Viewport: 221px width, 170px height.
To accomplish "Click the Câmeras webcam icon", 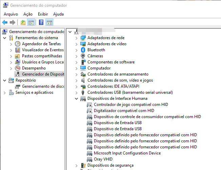I will click(83, 56).
